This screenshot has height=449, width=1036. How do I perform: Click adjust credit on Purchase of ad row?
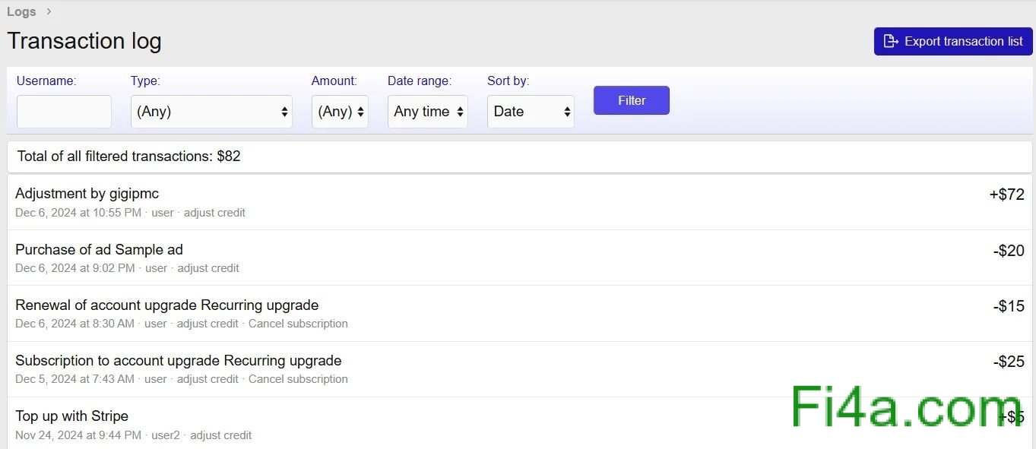(x=208, y=268)
